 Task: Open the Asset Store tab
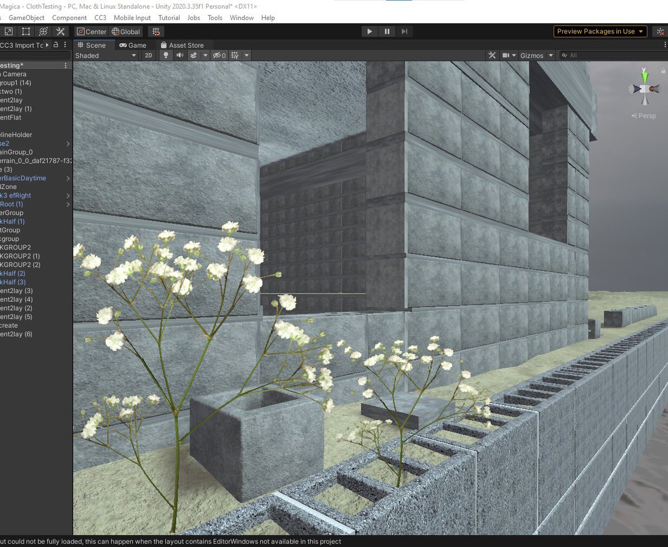click(182, 45)
